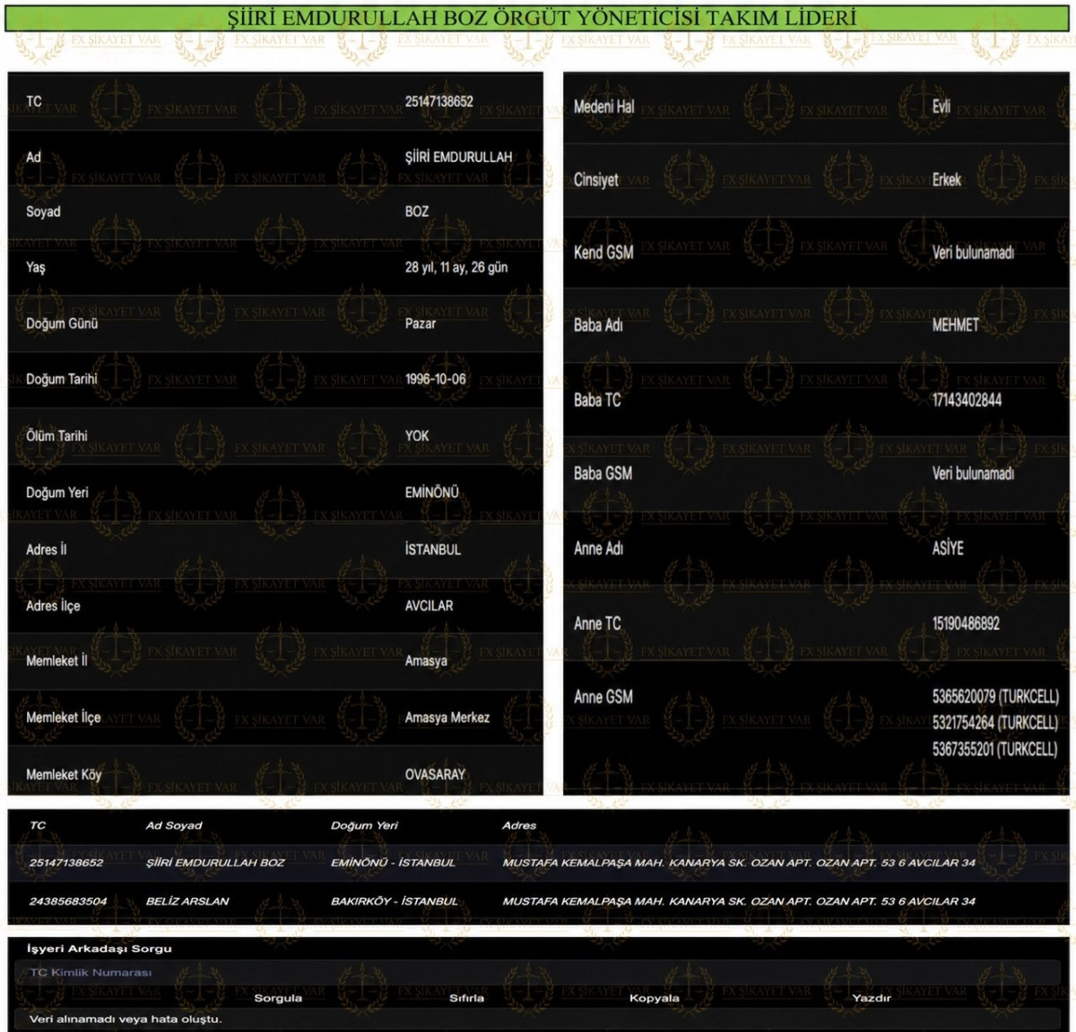Select the "Memleket Köy" label

coord(64,774)
